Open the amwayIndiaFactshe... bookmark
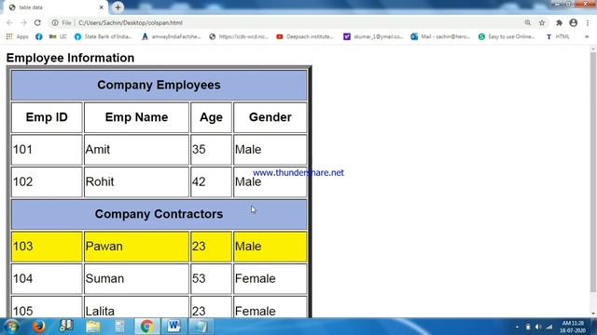 pyautogui.click(x=171, y=36)
